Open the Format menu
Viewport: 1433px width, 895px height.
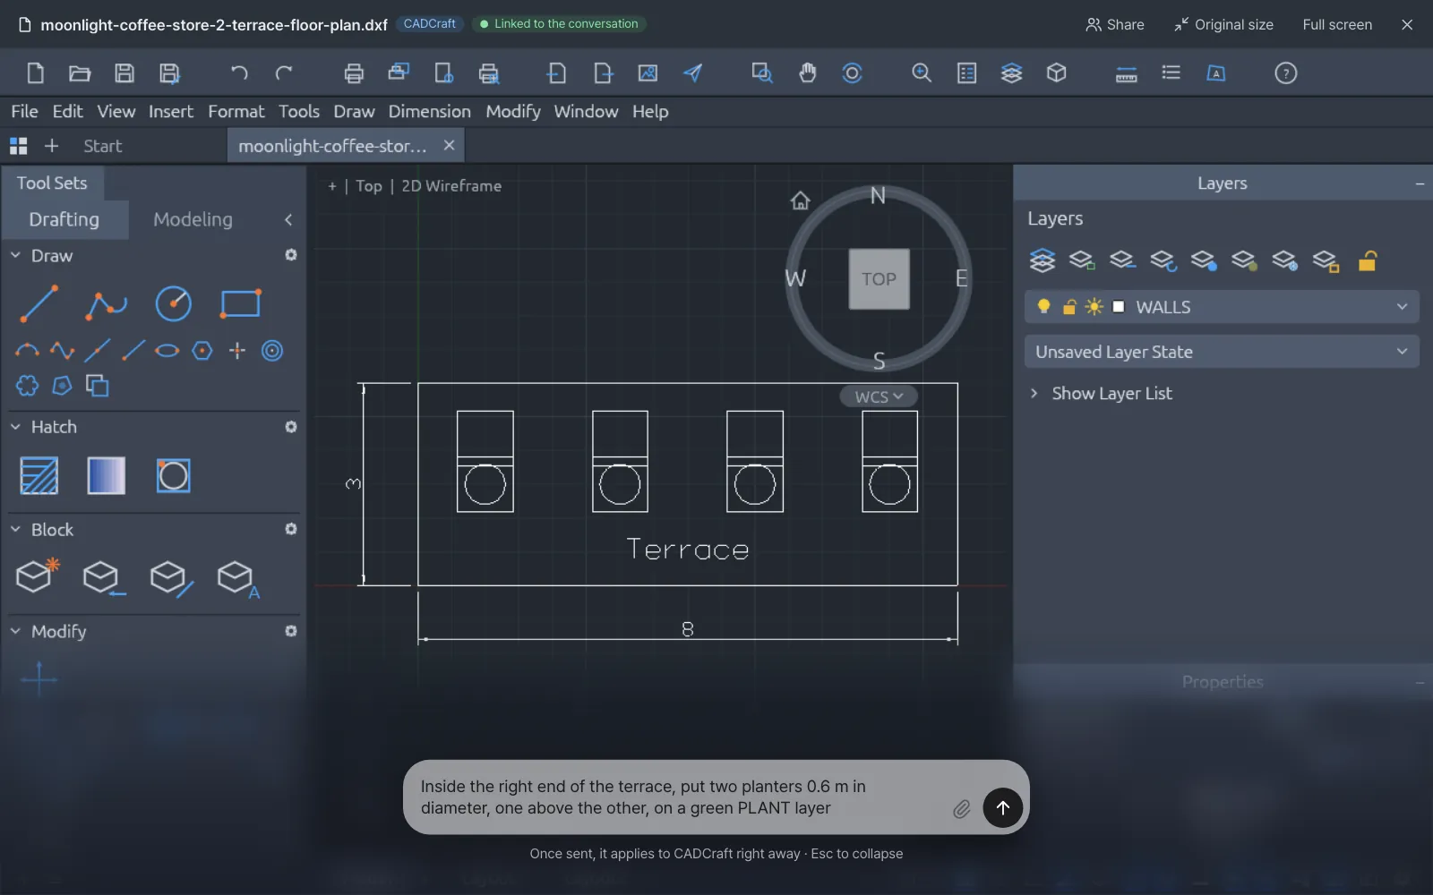tap(236, 111)
